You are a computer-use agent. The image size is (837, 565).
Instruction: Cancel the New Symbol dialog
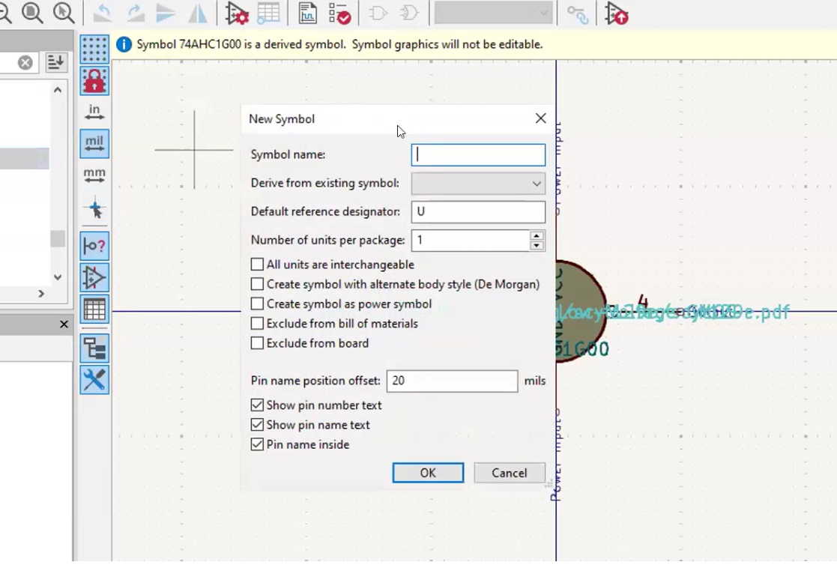(510, 473)
